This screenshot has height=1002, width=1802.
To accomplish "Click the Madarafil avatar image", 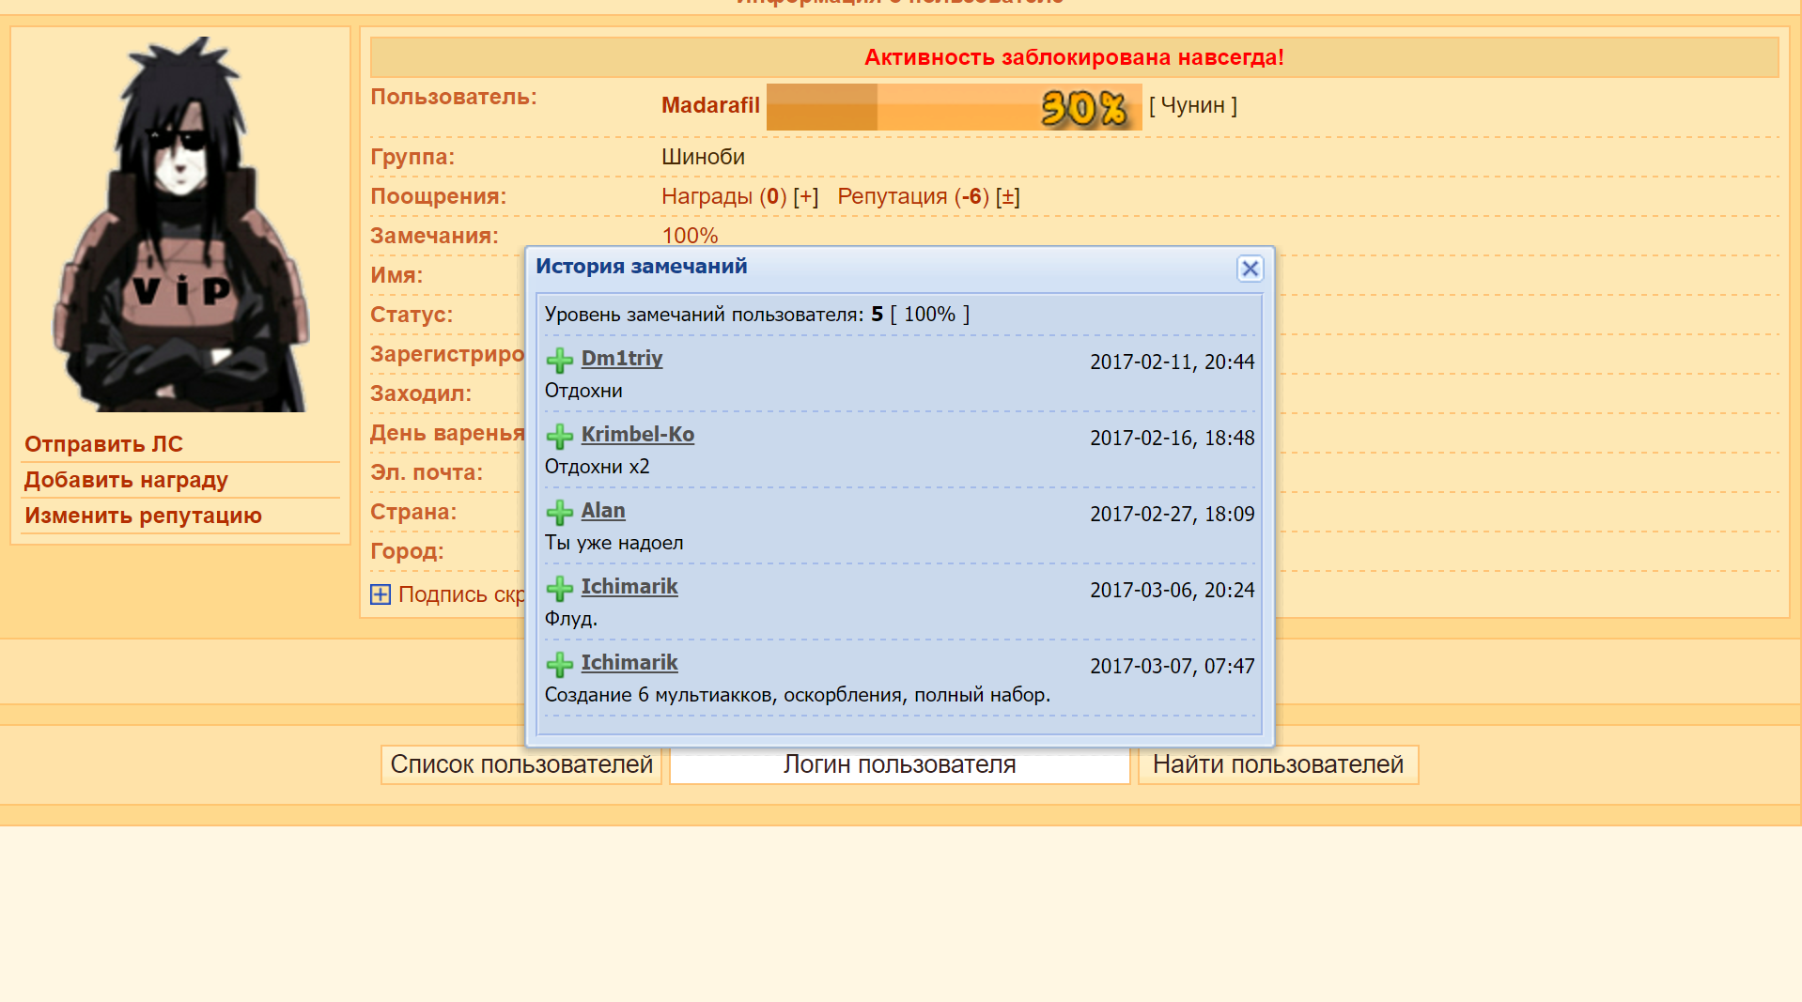I will click(x=181, y=224).
